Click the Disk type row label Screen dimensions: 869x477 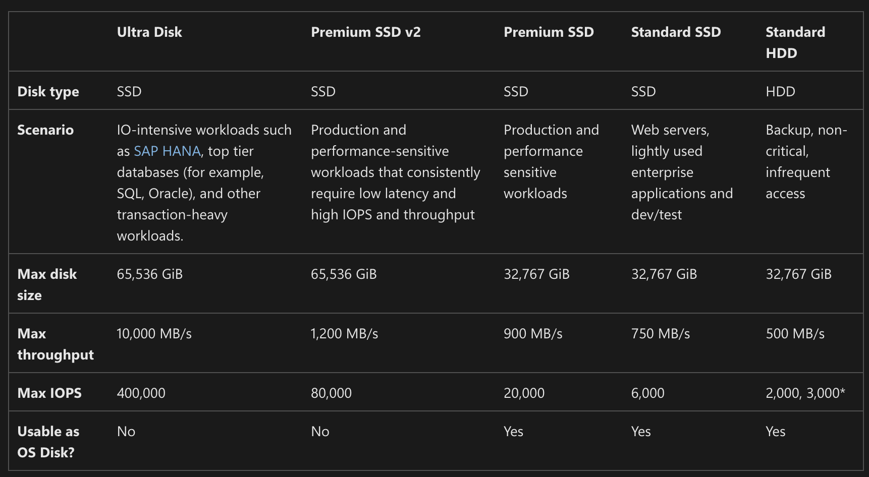pos(48,92)
